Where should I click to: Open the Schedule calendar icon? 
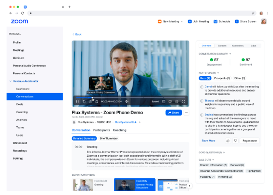click(215, 21)
